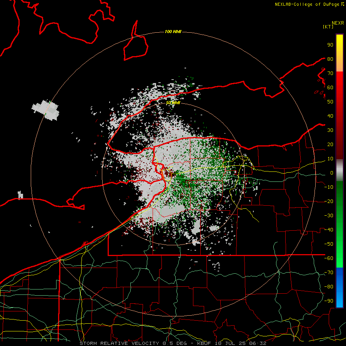Click the -30 value on velocity scale
The height and width of the screenshot is (346, 346).
(x=329, y=216)
